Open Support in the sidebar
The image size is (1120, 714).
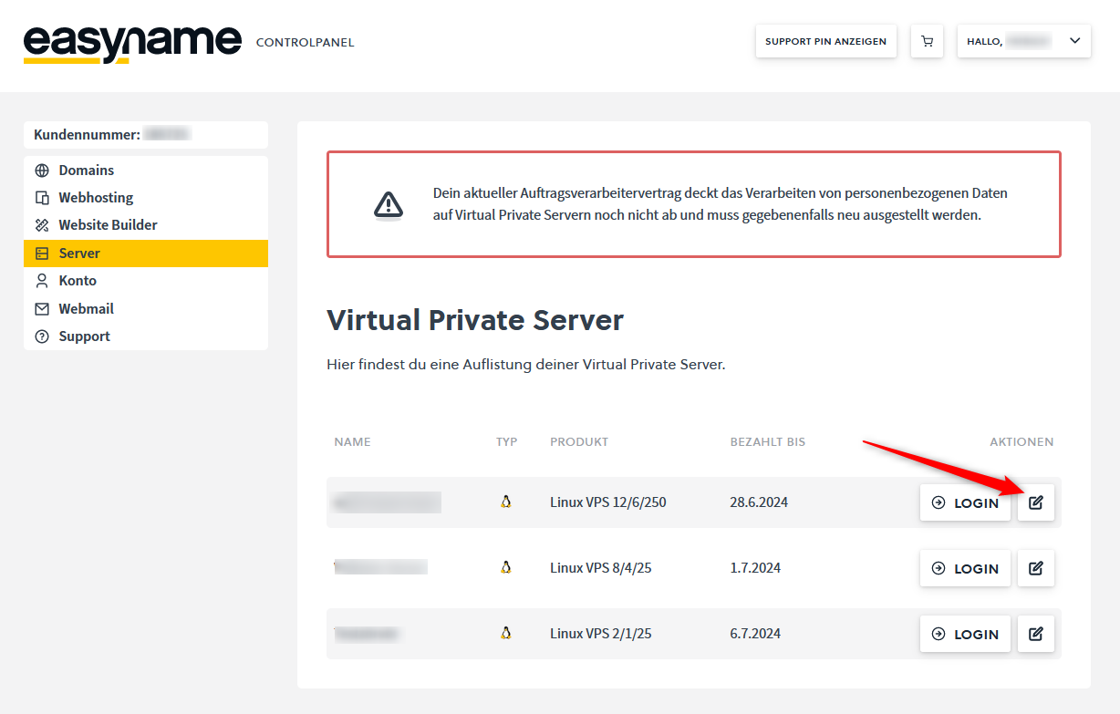pos(146,336)
